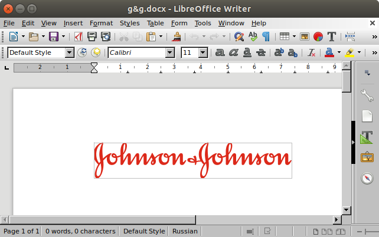The image size is (379, 237).
Task: Select single-page view layout
Action: coord(315,232)
